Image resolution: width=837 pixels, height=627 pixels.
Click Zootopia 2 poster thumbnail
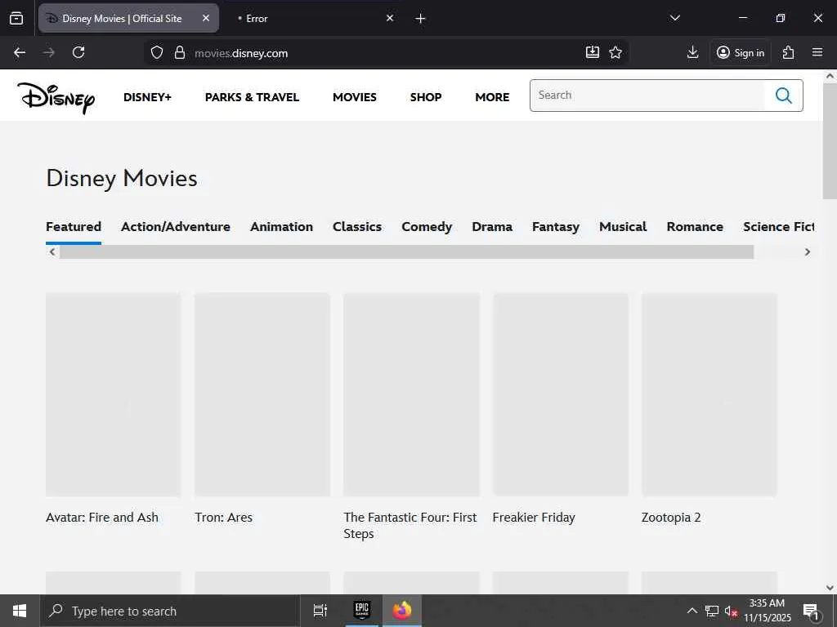pyautogui.click(x=709, y=394)
